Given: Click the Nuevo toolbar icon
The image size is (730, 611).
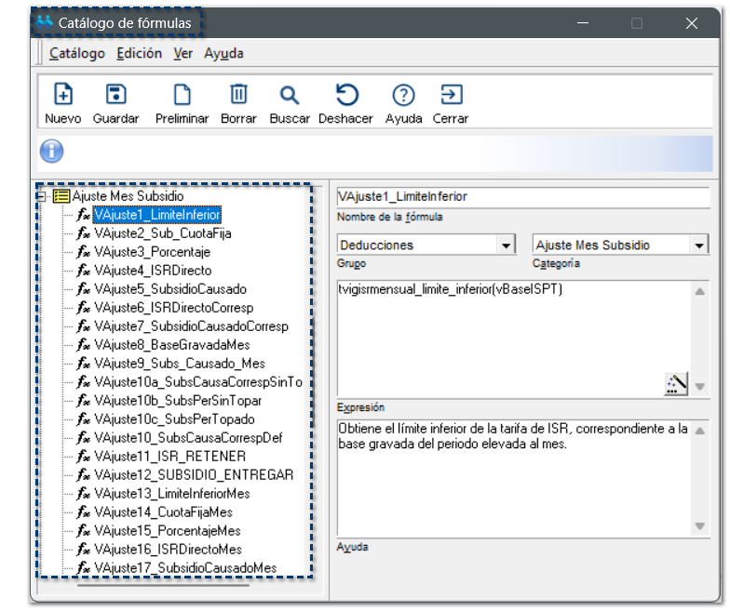Looking at the screenshot, I should point(62,95).
